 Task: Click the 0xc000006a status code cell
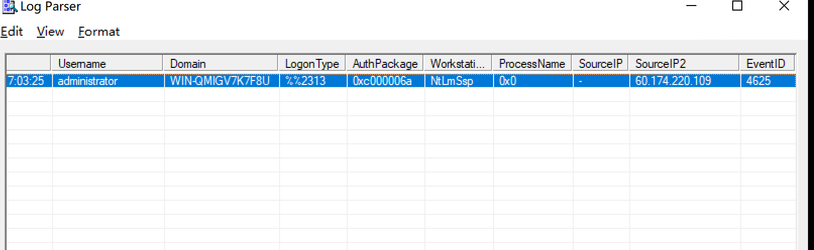coord(383,81)
